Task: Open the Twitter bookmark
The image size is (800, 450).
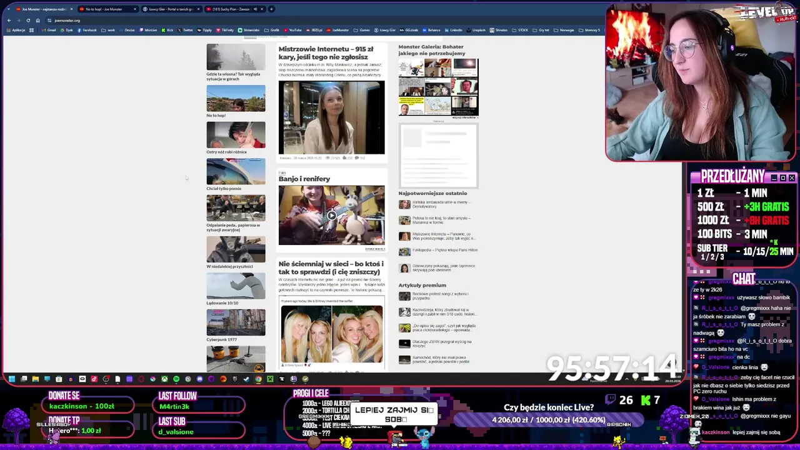Action: click(185, 30)
